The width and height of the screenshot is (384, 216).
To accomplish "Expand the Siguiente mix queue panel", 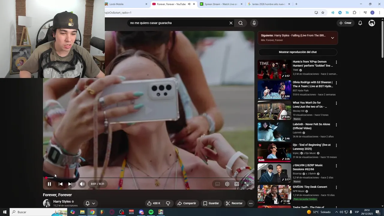I will coord(332,38).
